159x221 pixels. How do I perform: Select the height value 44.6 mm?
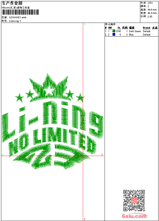pyautogui.click(x=152, y=10)
